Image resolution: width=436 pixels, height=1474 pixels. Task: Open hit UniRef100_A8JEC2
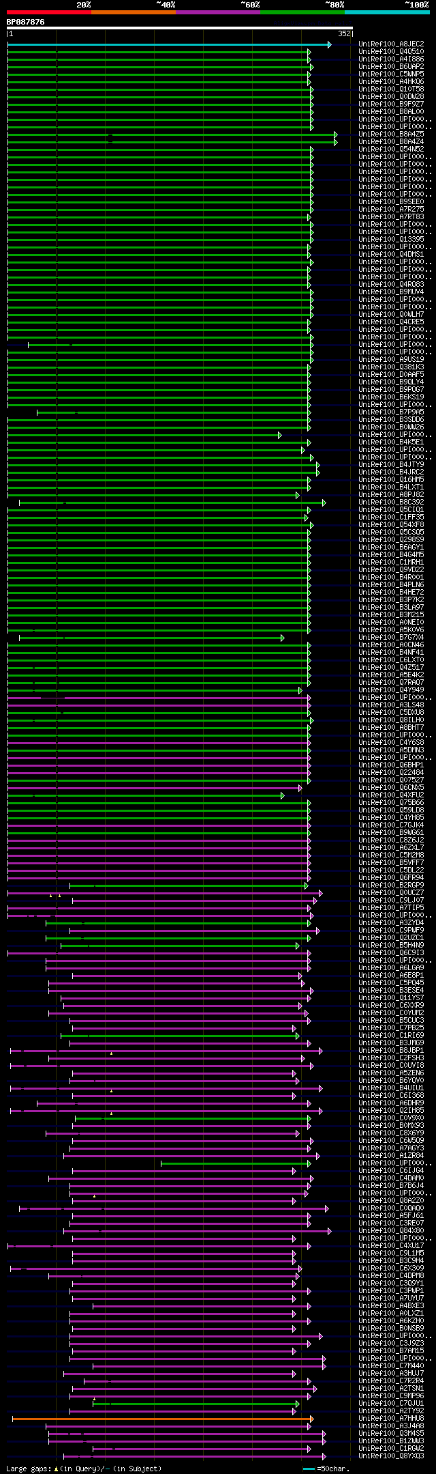pyautogui.click(x=391, y=44)
